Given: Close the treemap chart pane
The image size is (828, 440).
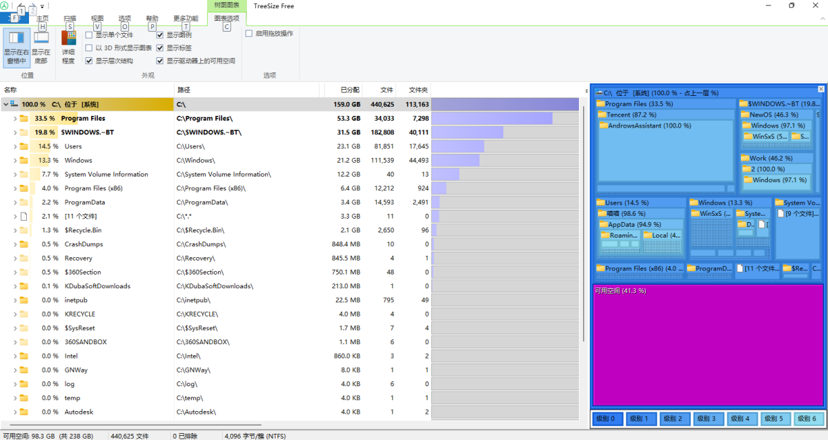Looking at the screenshot, I should [820, 90].
